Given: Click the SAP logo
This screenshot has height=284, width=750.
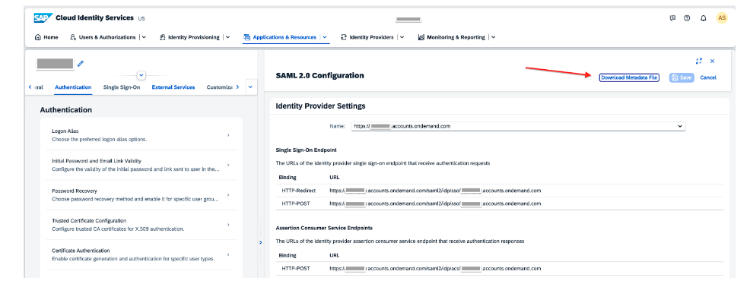Looking at the screenshot, I should [43, 17].
